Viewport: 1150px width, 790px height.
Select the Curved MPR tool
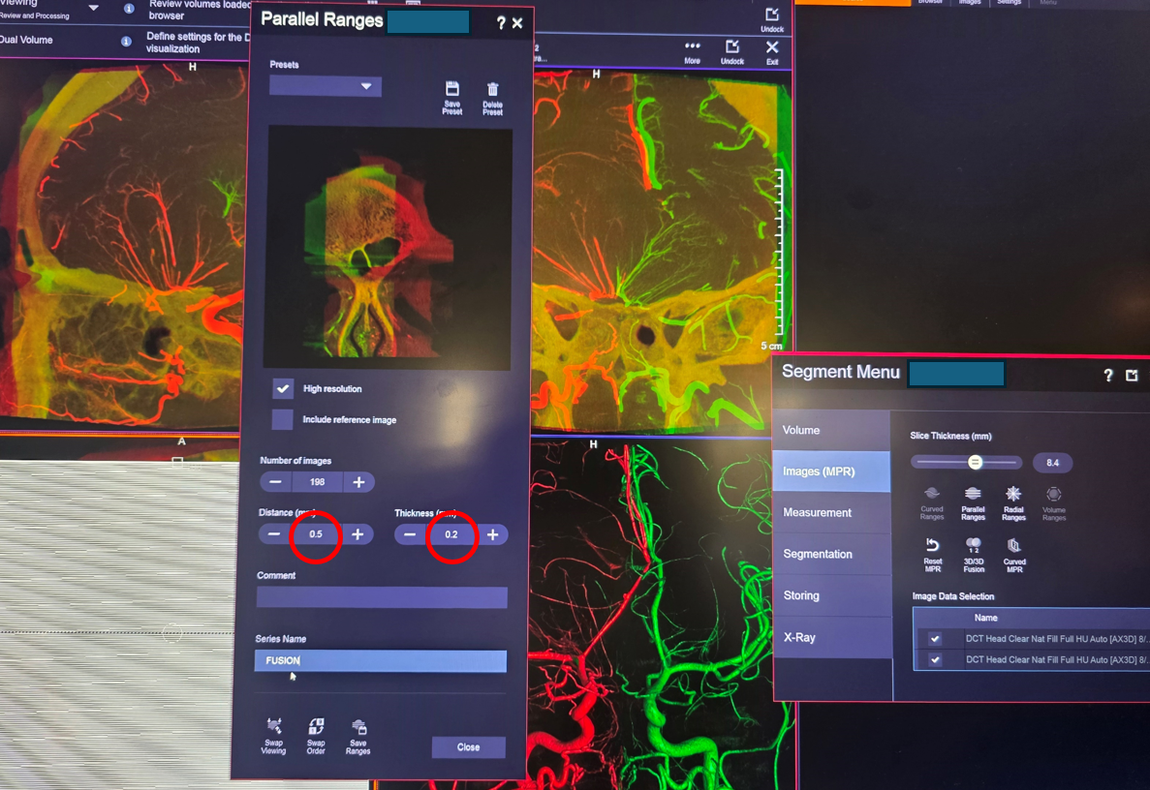click(x=1013, y=546)
